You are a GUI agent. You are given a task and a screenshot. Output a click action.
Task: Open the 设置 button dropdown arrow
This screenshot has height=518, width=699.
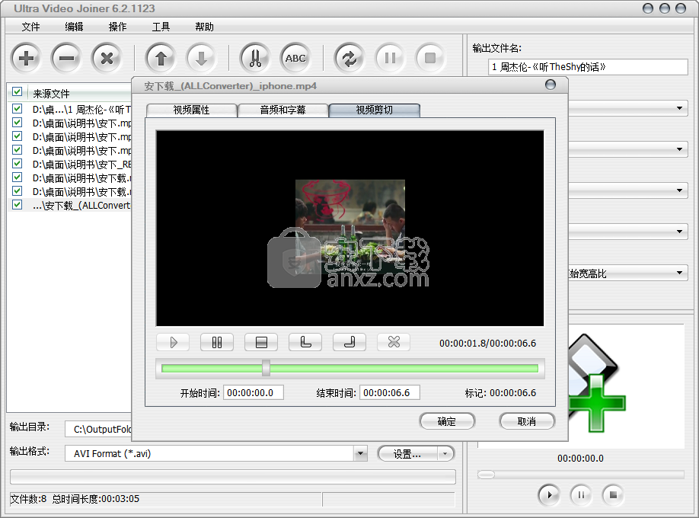(445, 454)
